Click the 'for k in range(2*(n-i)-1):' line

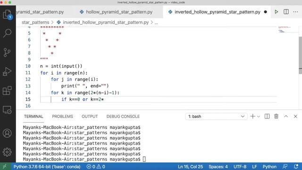[x=85, y=93]
